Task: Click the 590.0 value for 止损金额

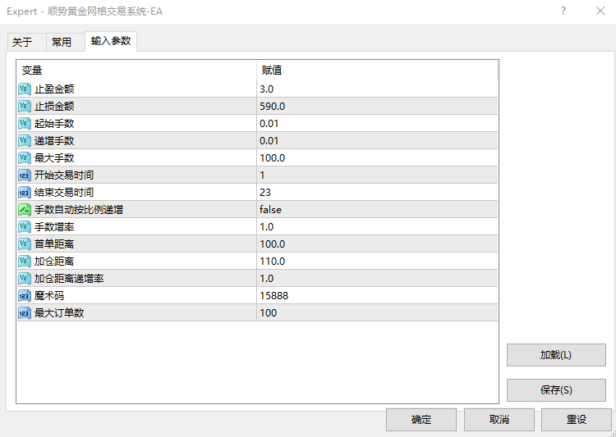Action: point(272,106)
